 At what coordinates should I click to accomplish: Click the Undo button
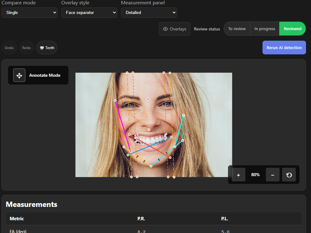tap(9, 48)
